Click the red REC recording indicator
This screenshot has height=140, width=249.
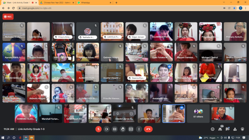pos(8,17)
